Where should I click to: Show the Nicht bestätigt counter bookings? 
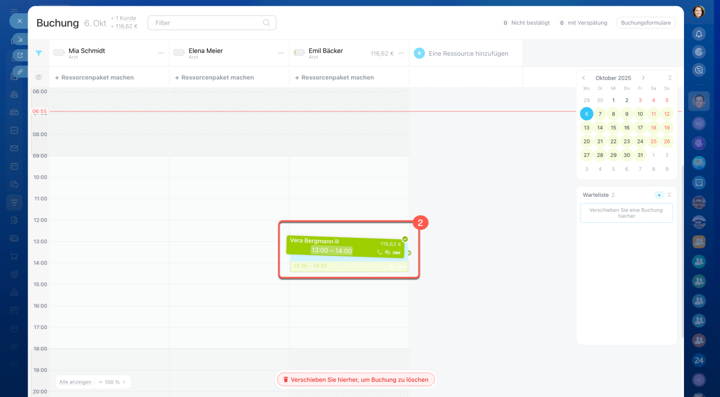tap(526, 23)
